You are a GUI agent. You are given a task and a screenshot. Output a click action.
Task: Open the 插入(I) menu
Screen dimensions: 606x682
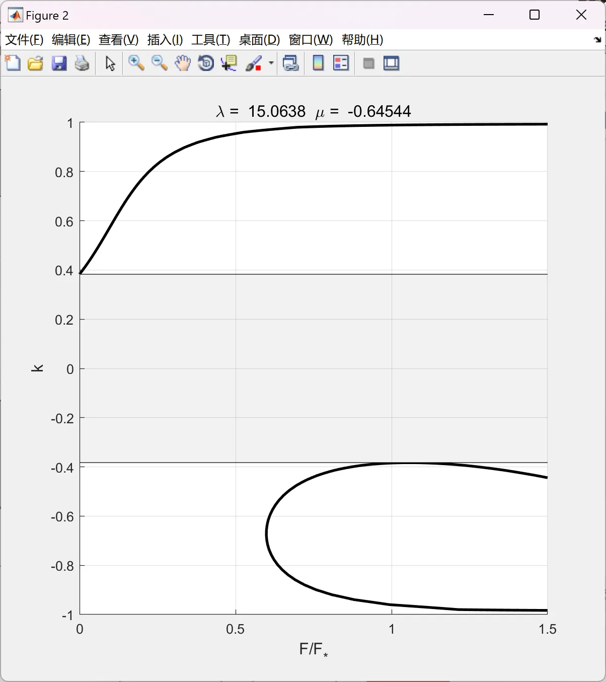(165, 40)
